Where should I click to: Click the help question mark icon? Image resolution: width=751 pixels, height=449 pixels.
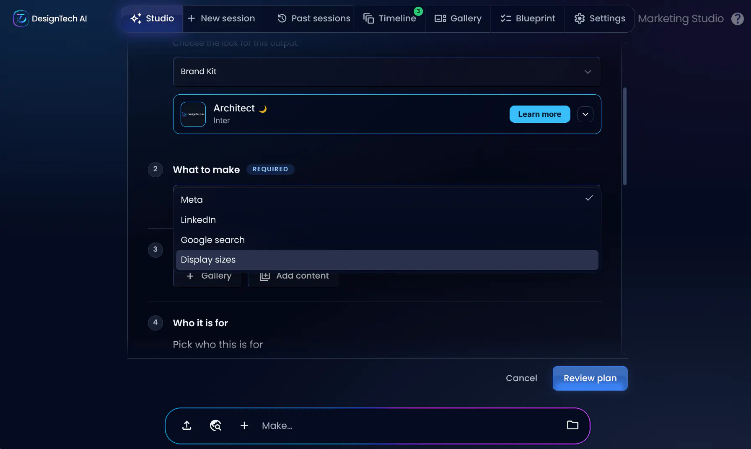[x=738, y=18]
